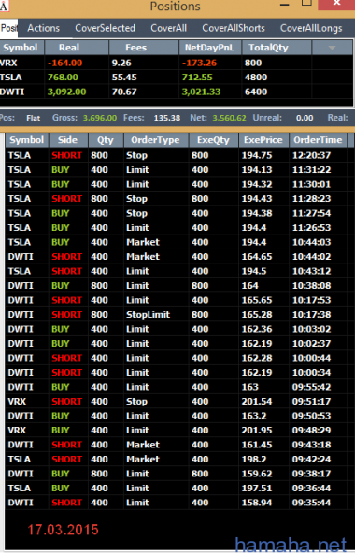The height and width of the screenshot is (554, 355).
Task: Open the column chooser dropdown arrow
Action: click(x=332, y=48)
